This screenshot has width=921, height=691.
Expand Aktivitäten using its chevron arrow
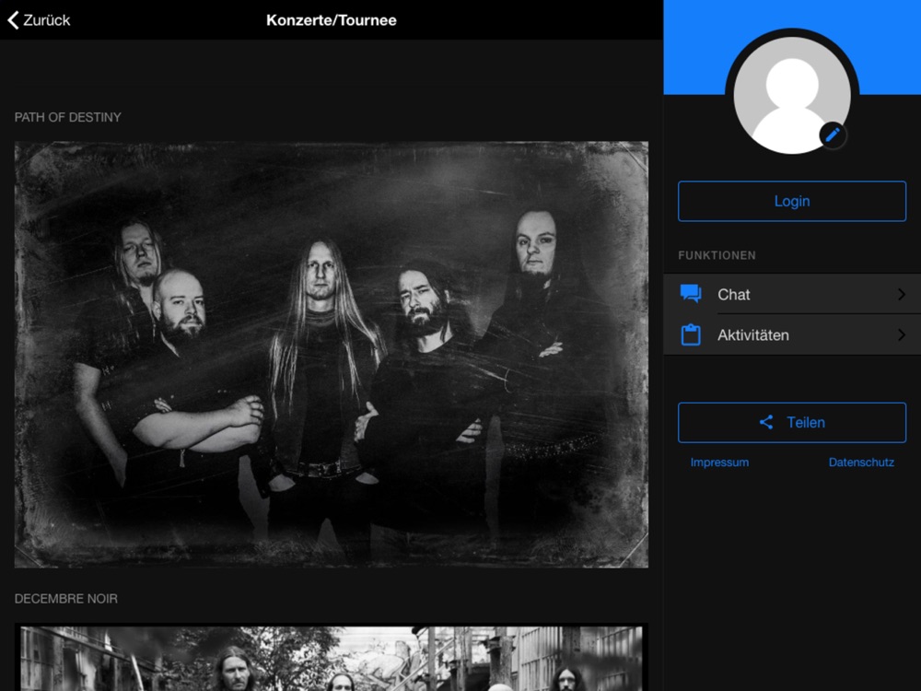click(x=902, y=335)
